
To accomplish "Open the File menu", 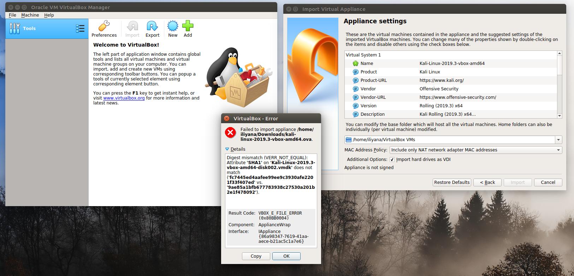I will point(12,15).
